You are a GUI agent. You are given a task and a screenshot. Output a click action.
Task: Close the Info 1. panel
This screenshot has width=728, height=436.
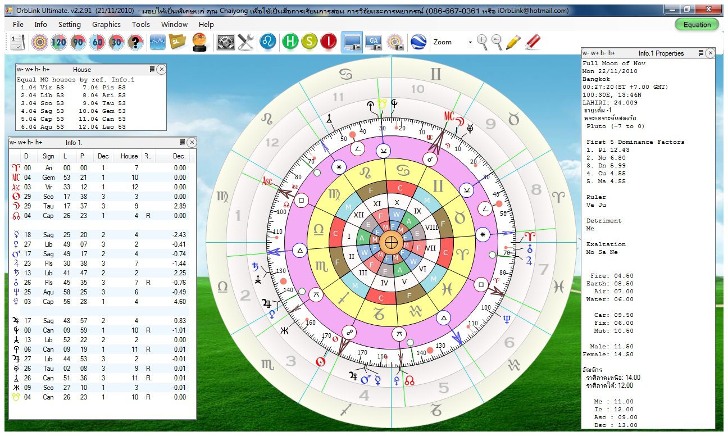point(191,143)
